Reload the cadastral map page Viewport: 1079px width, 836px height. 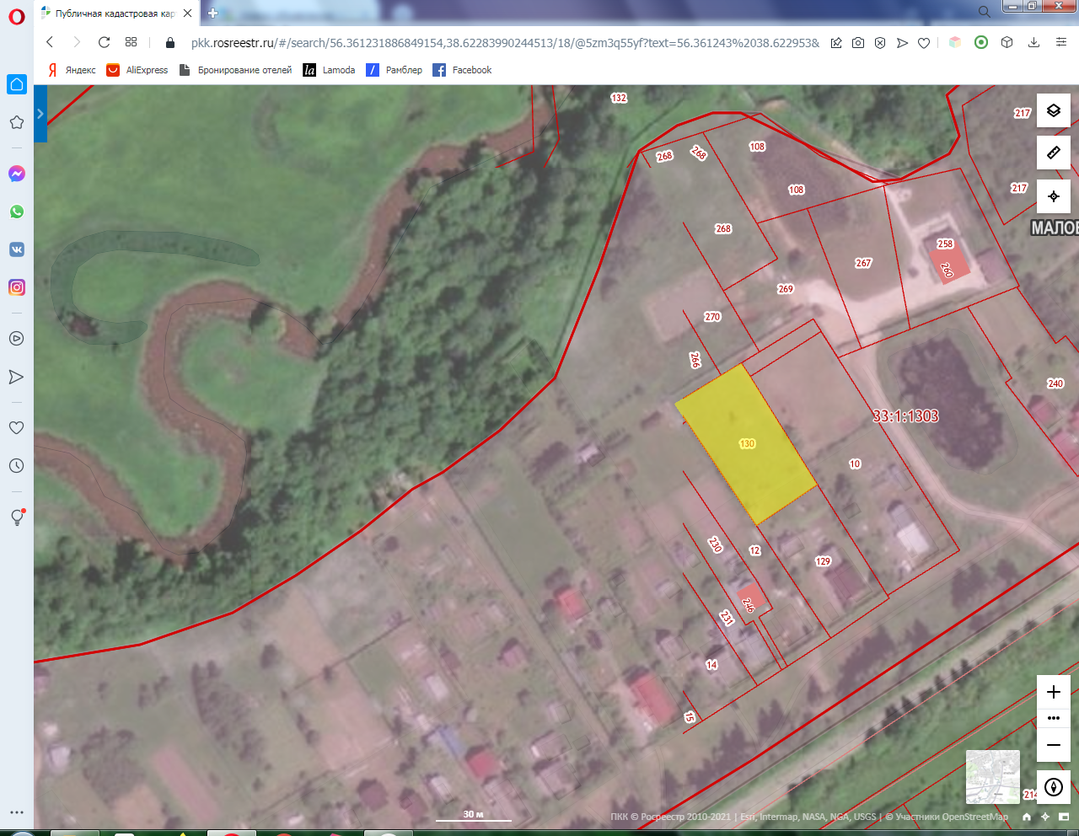coord(104,42)
